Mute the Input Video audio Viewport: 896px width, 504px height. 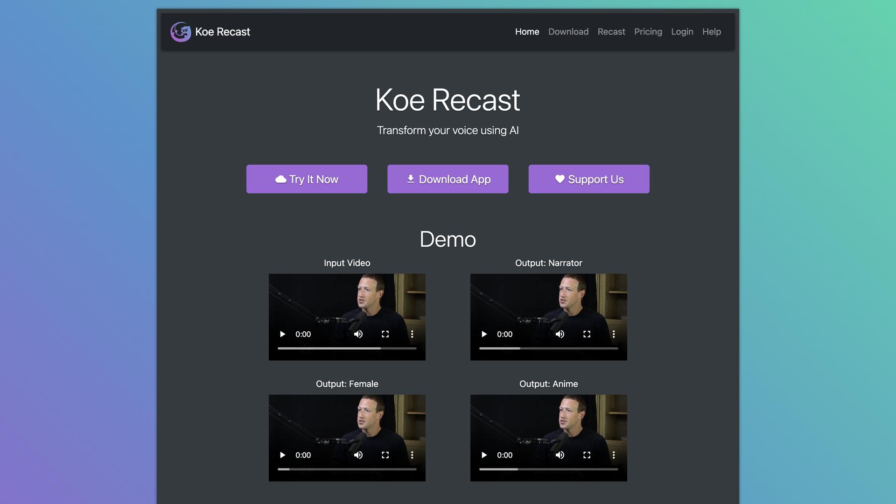(358, 334)
